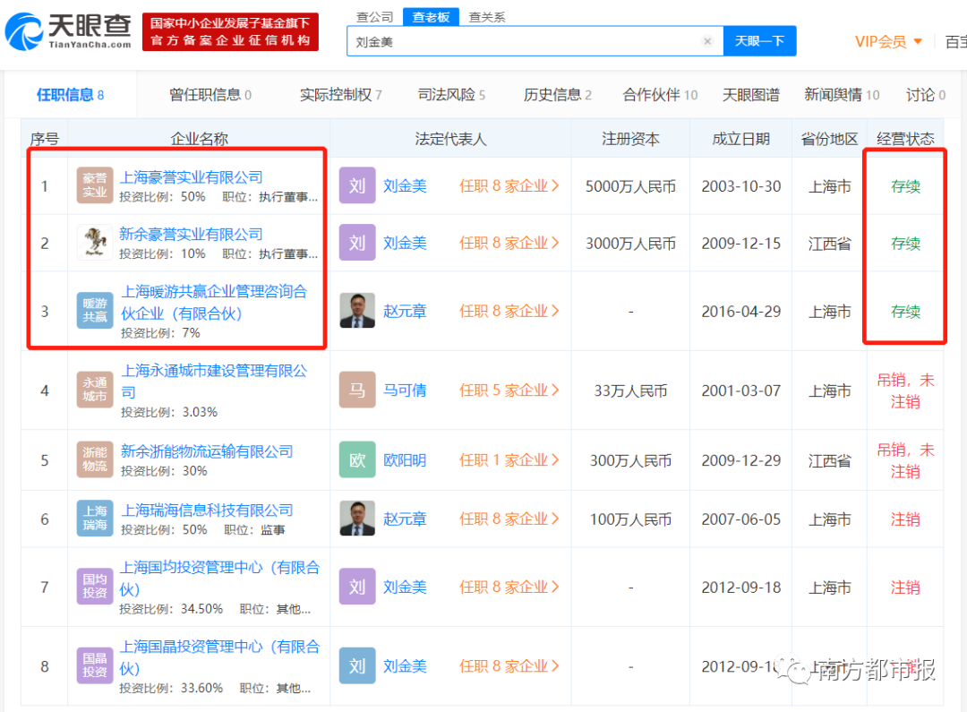Screen dimensions: 967x712
Task: Open the 司法风险 tab
Action: tap(451, 95)
